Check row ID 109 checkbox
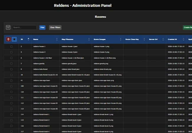The height and width of the screenshot is (133, 192). click(x=12, y=86)
